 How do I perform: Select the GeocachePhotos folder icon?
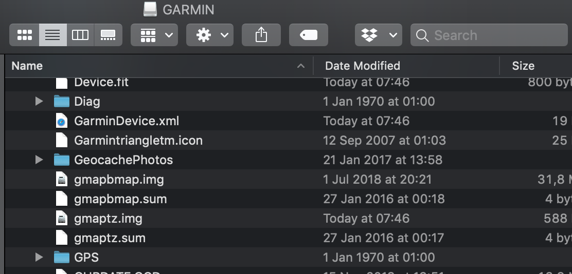(62, 160)
